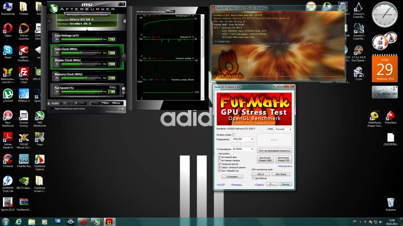
Task: Toggle the fan speed Auto button
Action: coord(113,87)
